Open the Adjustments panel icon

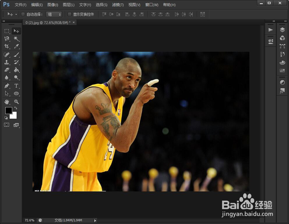pyautogui.click(x=282, y=82)
